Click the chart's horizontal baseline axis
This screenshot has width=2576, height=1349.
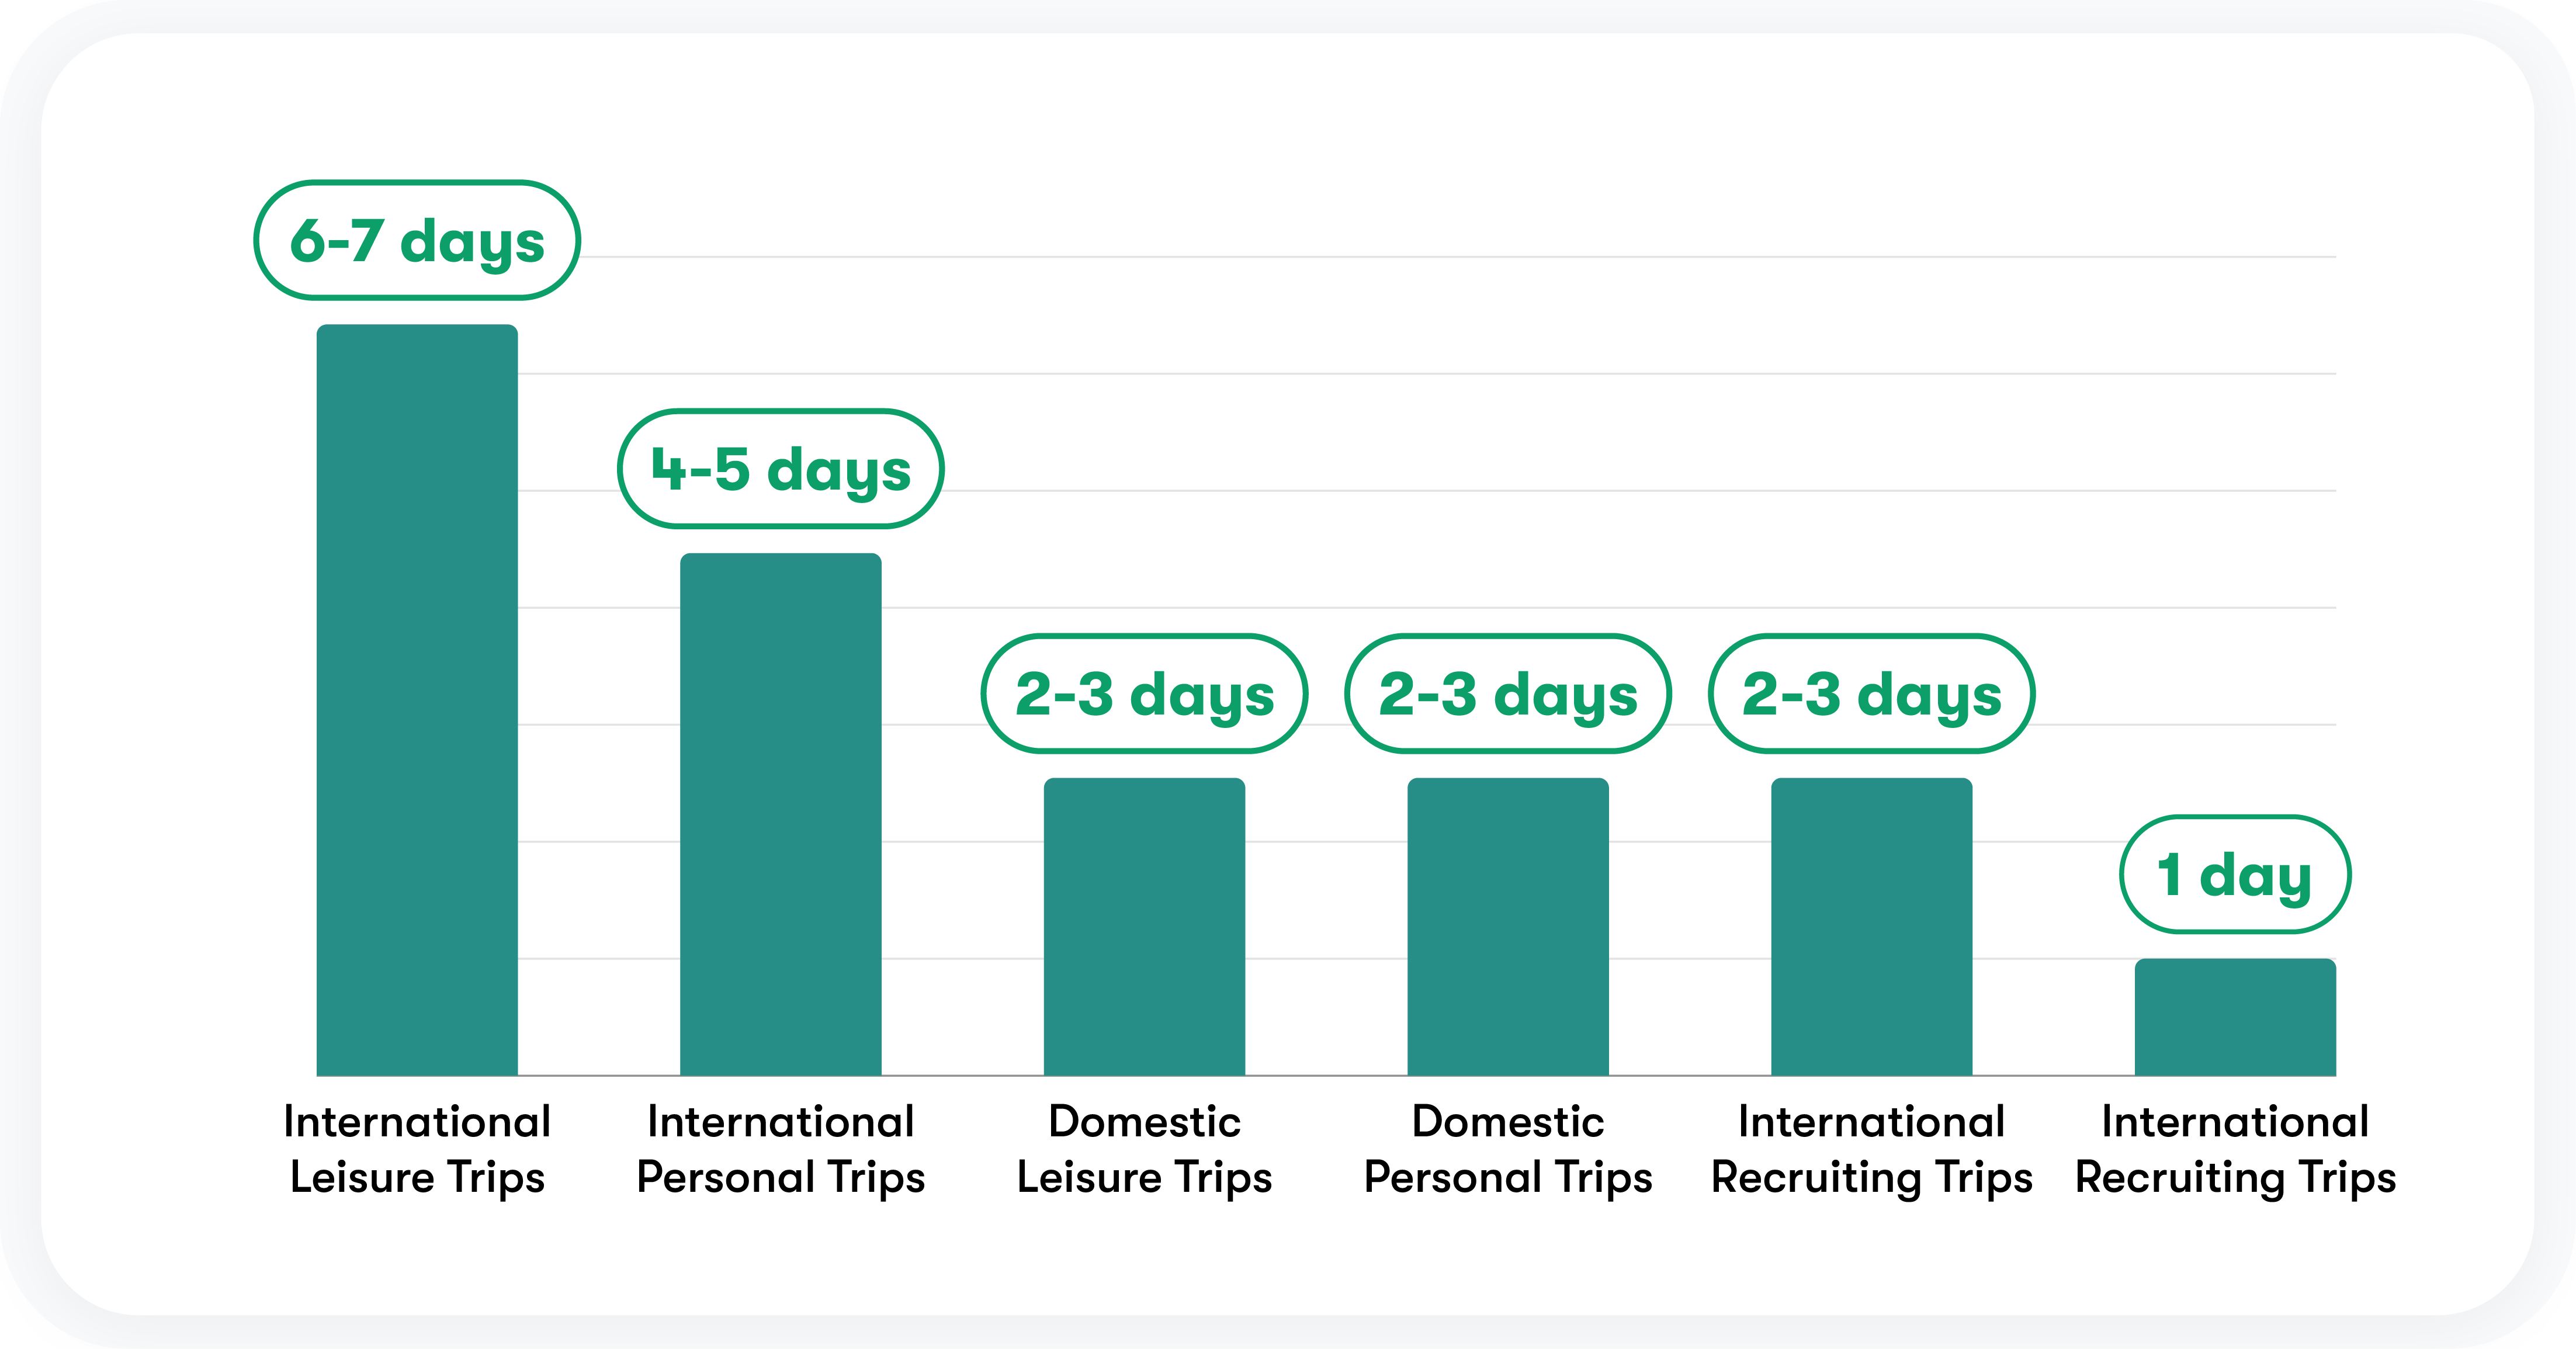click(1326, 1076)
